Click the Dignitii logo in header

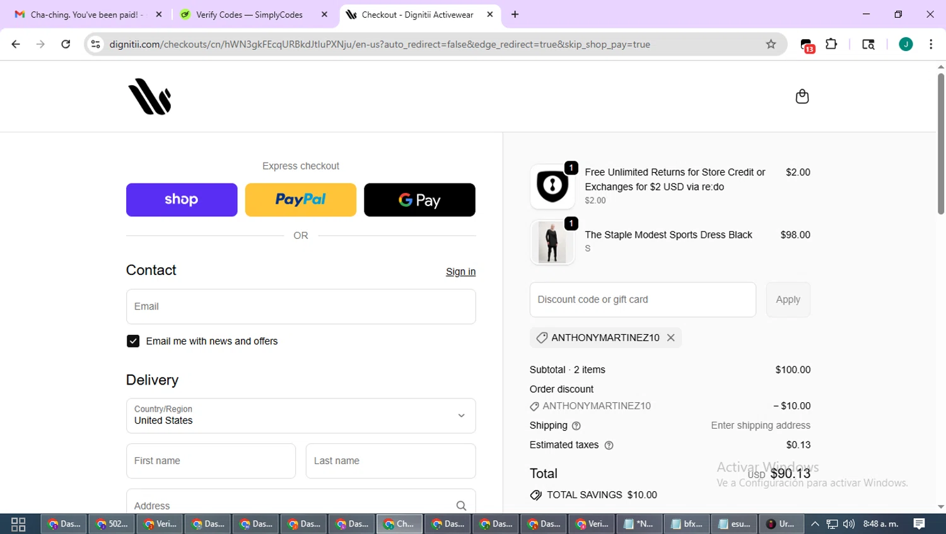150,96
